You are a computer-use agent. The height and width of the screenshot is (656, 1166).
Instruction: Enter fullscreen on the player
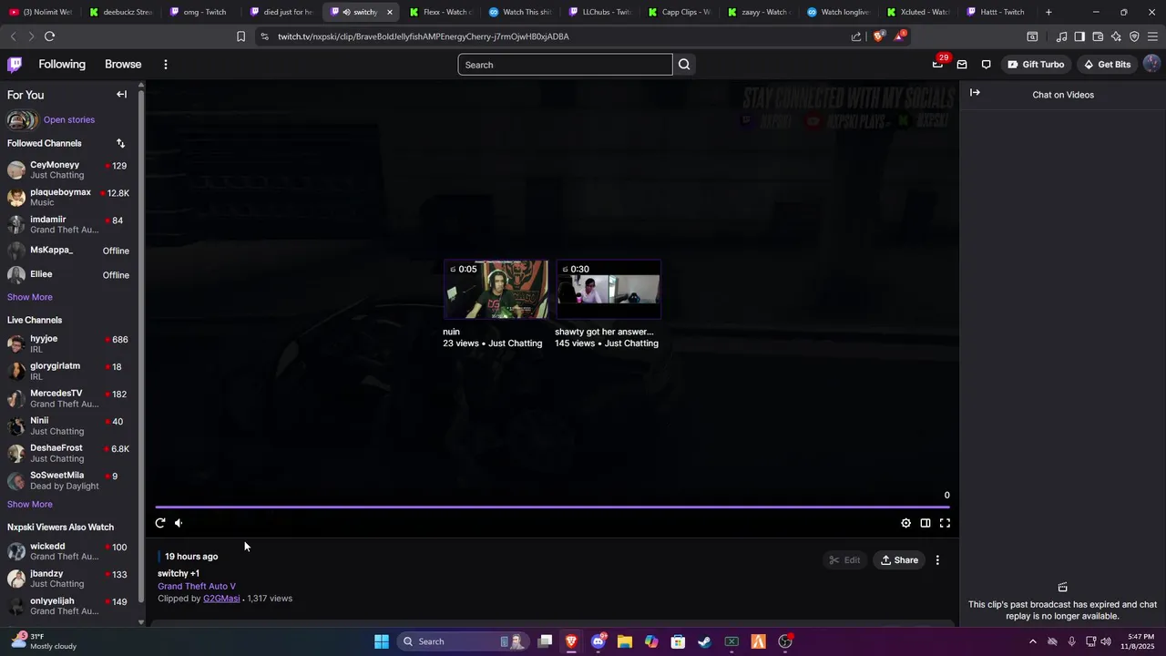coord(945,523)
